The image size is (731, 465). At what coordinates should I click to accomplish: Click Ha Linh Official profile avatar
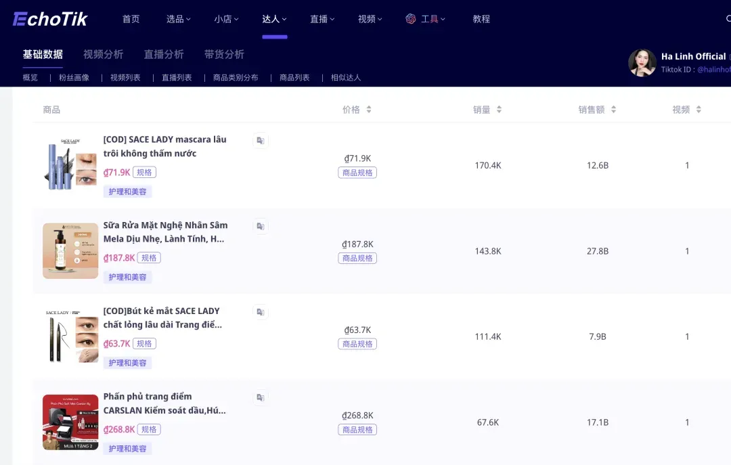642,63
